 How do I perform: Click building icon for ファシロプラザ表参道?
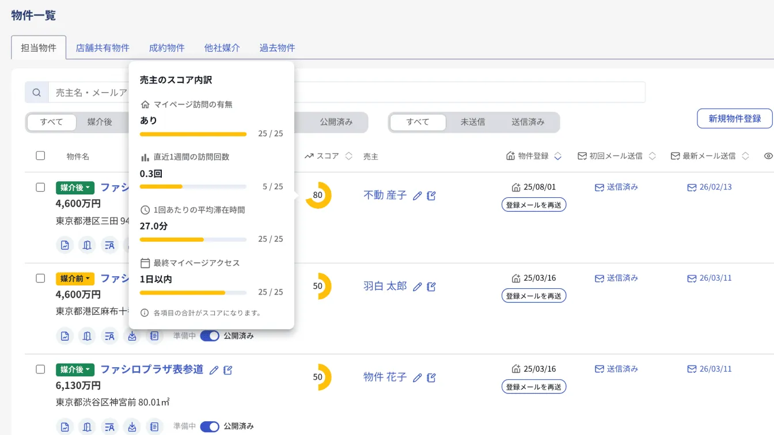point(87,427)
